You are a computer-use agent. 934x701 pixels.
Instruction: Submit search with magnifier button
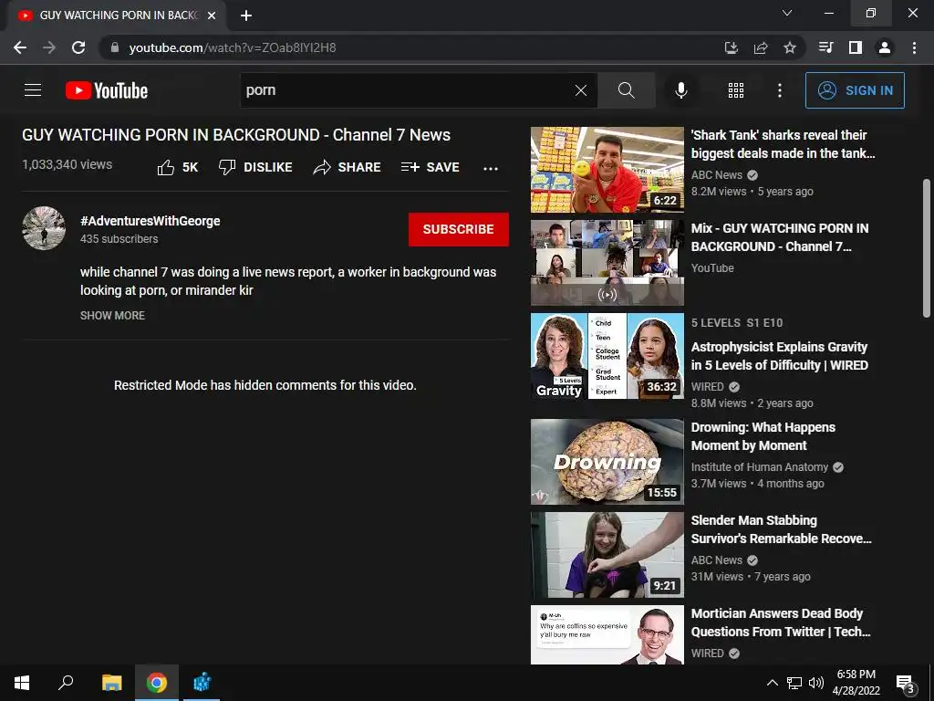pos(626,90)
